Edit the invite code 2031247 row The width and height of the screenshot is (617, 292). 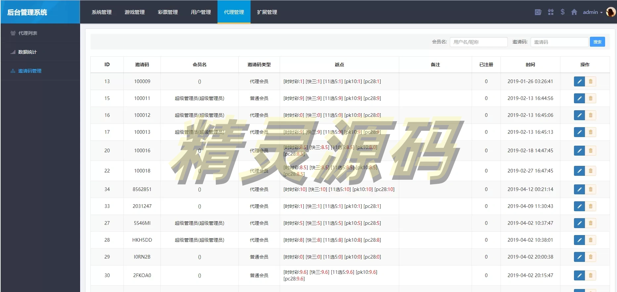tap(579, 206)
